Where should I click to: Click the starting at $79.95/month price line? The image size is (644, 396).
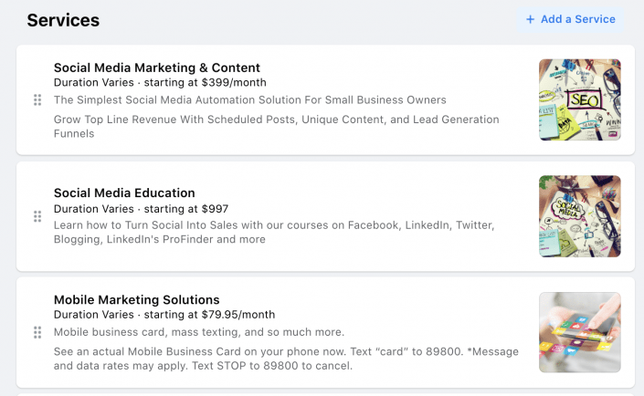164,315
